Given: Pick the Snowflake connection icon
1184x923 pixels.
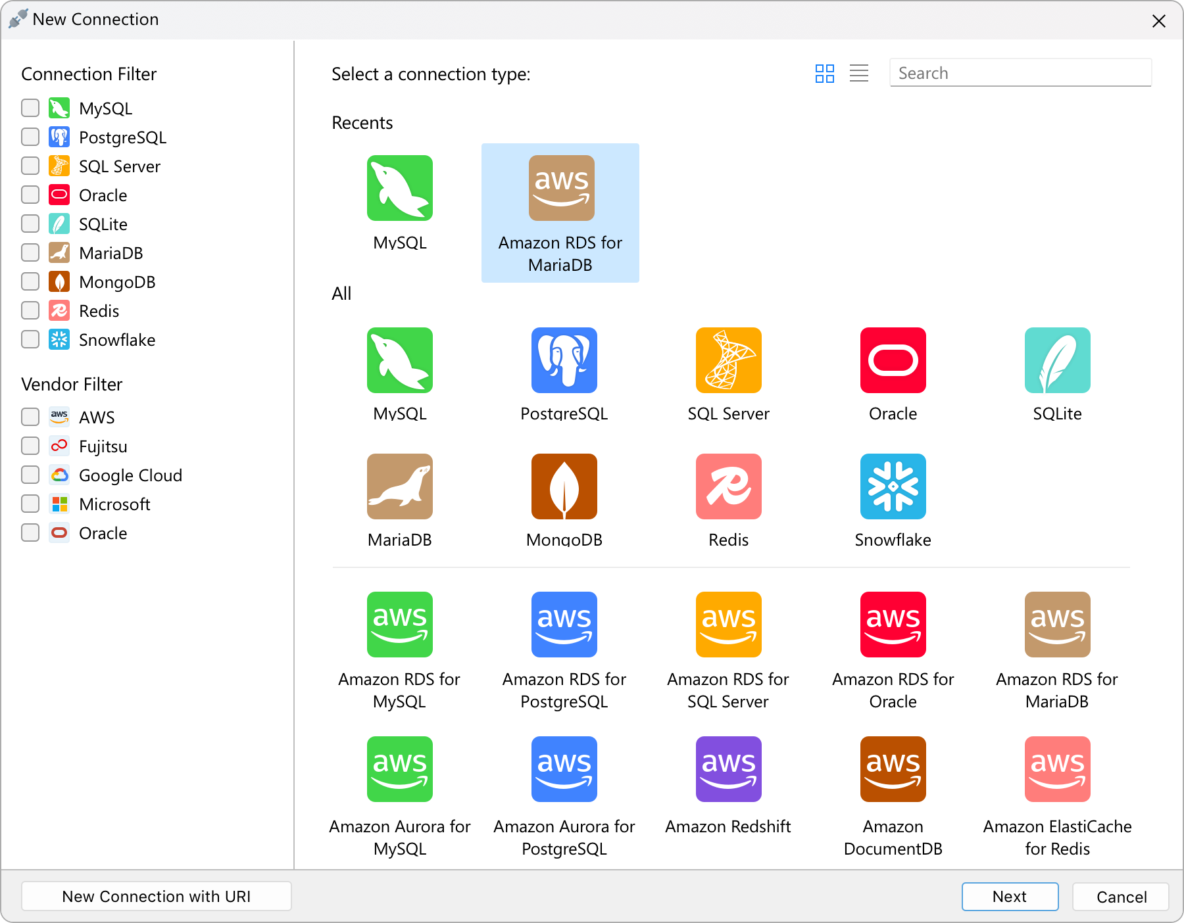Looking at the screenshot, I should [x=893, y=486].
